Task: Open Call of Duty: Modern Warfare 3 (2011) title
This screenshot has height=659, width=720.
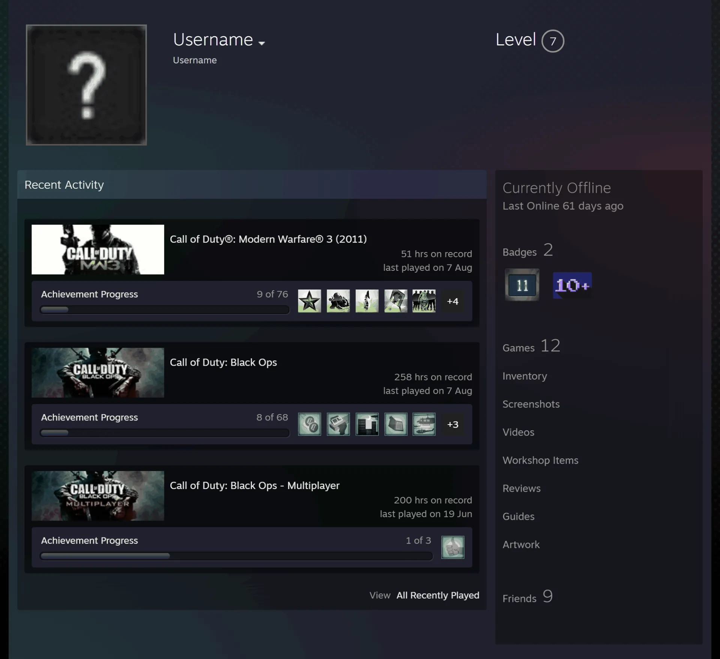Action: [x=268, y=239]
